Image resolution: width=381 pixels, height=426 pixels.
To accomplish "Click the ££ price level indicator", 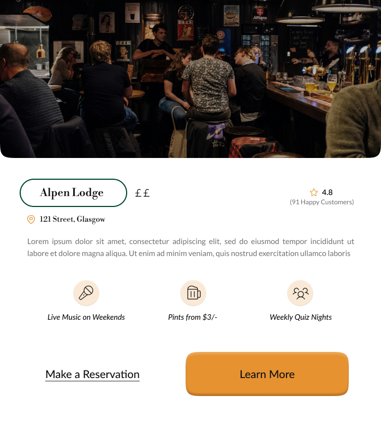I will (x=142, y=193).
